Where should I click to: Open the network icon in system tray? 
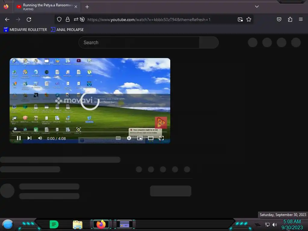(x=267, y=224)
